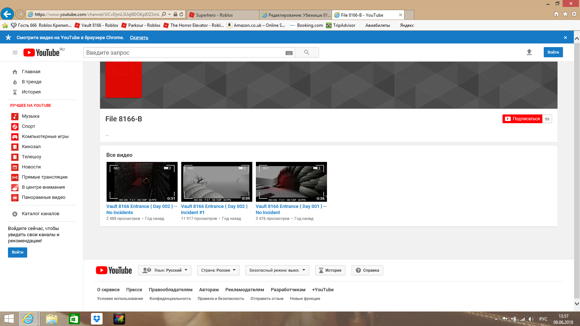The height and width of the screenshot is (326, 580).
Task: Click the red Подписаться subscribe button
Action: click(x=522, y=119)
